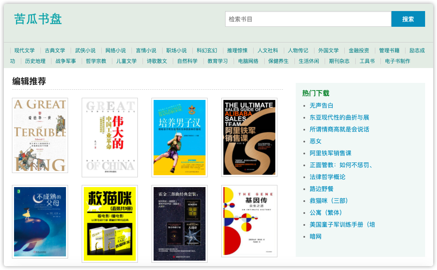The height and width of the screenshot is (270, 437).
Task: Open the 救猫咪 yellow book cover
Action: 110,224
